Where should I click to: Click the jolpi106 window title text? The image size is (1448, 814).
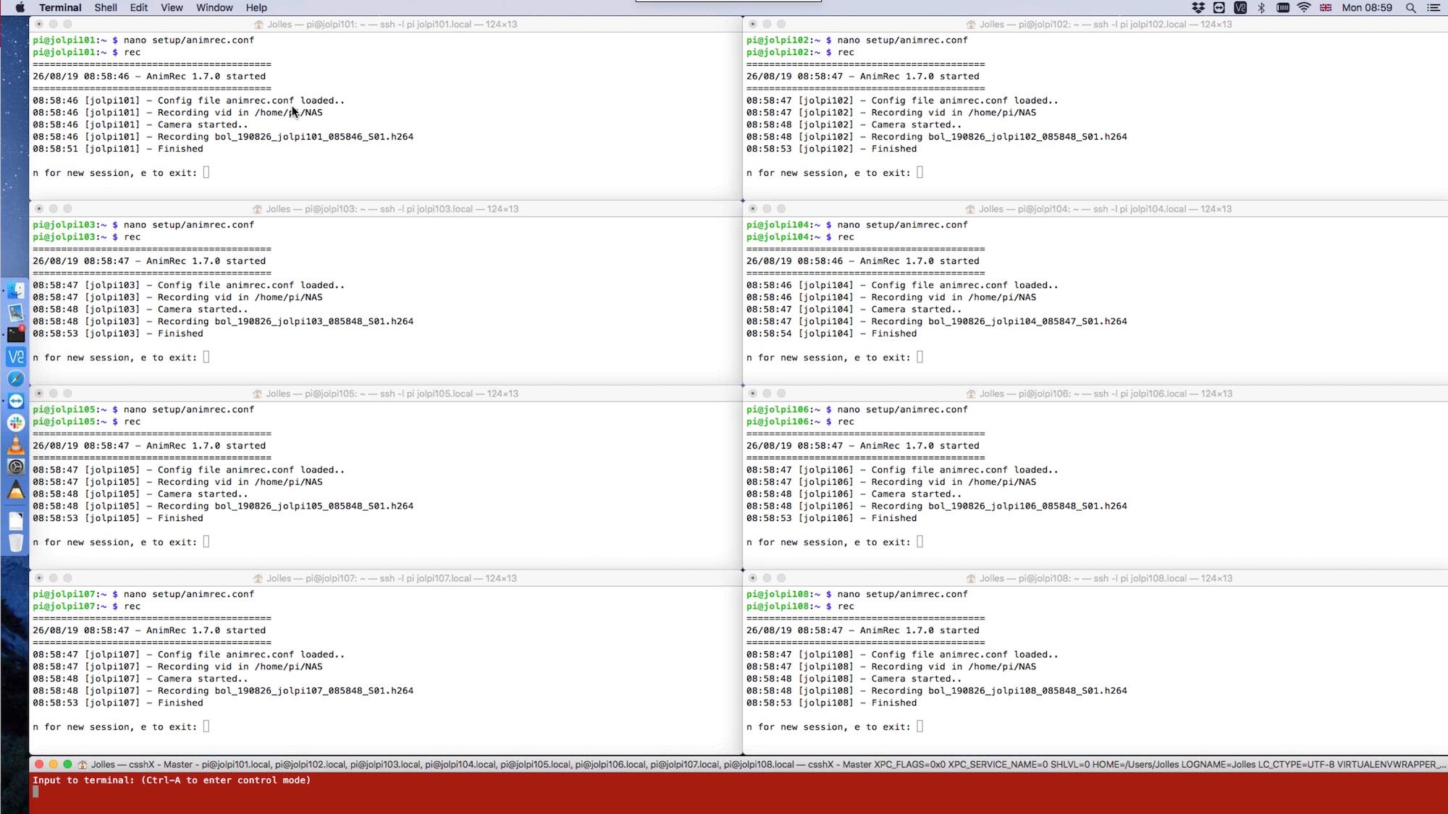1106,394
